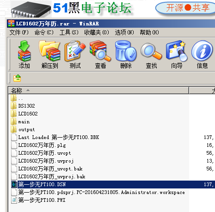
Task: Click the Find (查找) magnifier icon
Action: (x=151, y=51)
